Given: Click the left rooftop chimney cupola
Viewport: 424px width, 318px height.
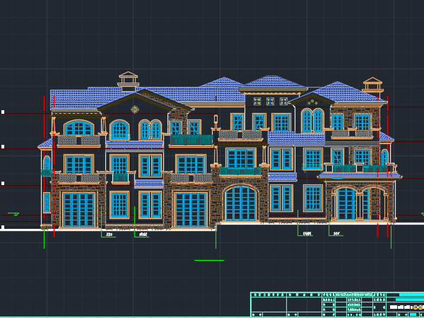Looking at the screenshot, I should (x=128, y=79).
